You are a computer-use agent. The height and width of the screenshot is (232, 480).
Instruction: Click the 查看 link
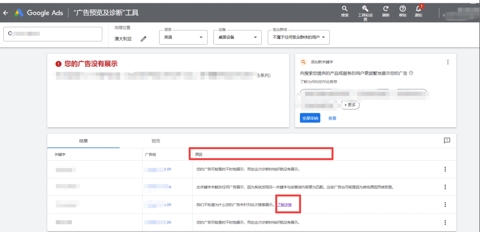tap(332, 118)
